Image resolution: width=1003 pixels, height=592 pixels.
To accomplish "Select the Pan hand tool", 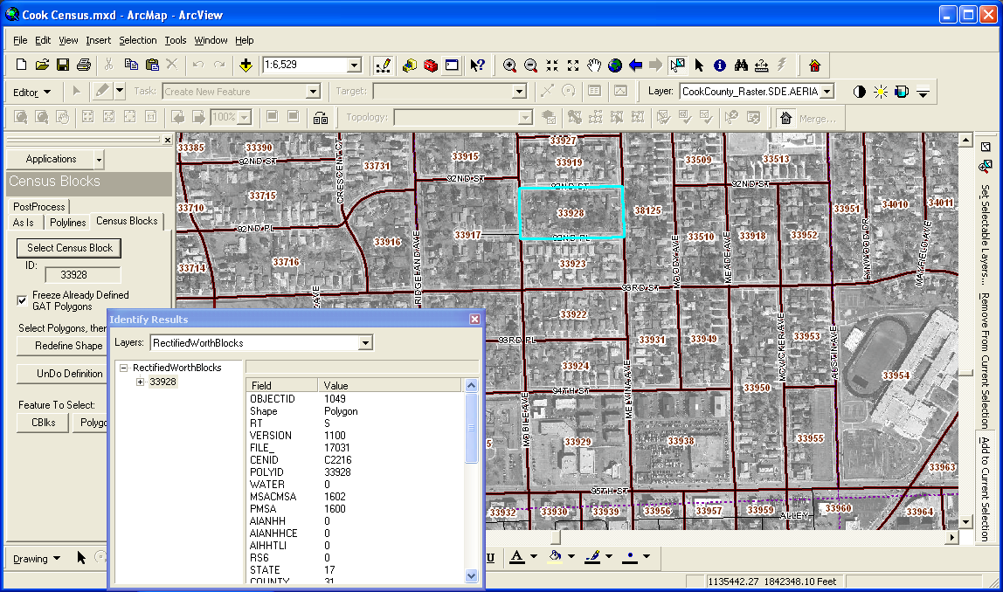I will (594, 65).
